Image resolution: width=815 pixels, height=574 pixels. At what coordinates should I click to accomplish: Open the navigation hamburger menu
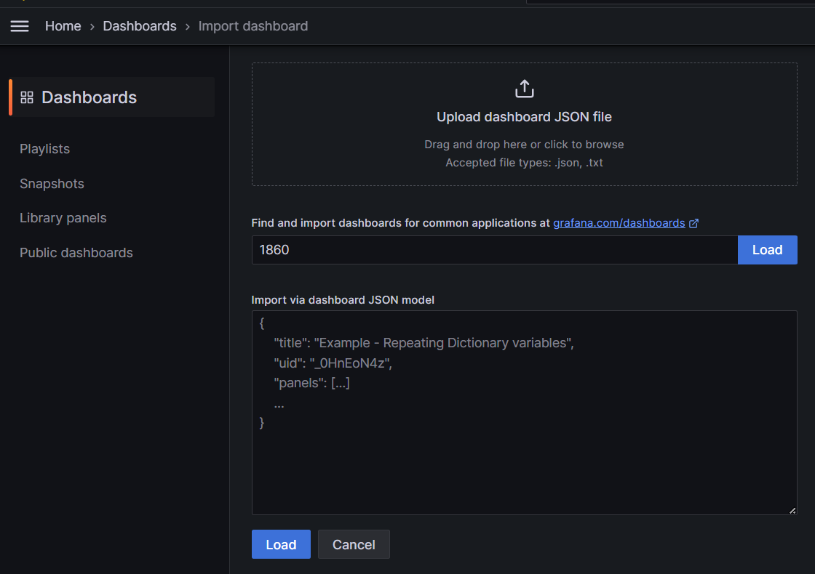click(19, 26)
